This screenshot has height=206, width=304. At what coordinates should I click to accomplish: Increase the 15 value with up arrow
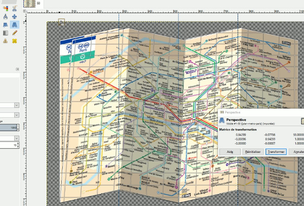click(x=18, y=143)
